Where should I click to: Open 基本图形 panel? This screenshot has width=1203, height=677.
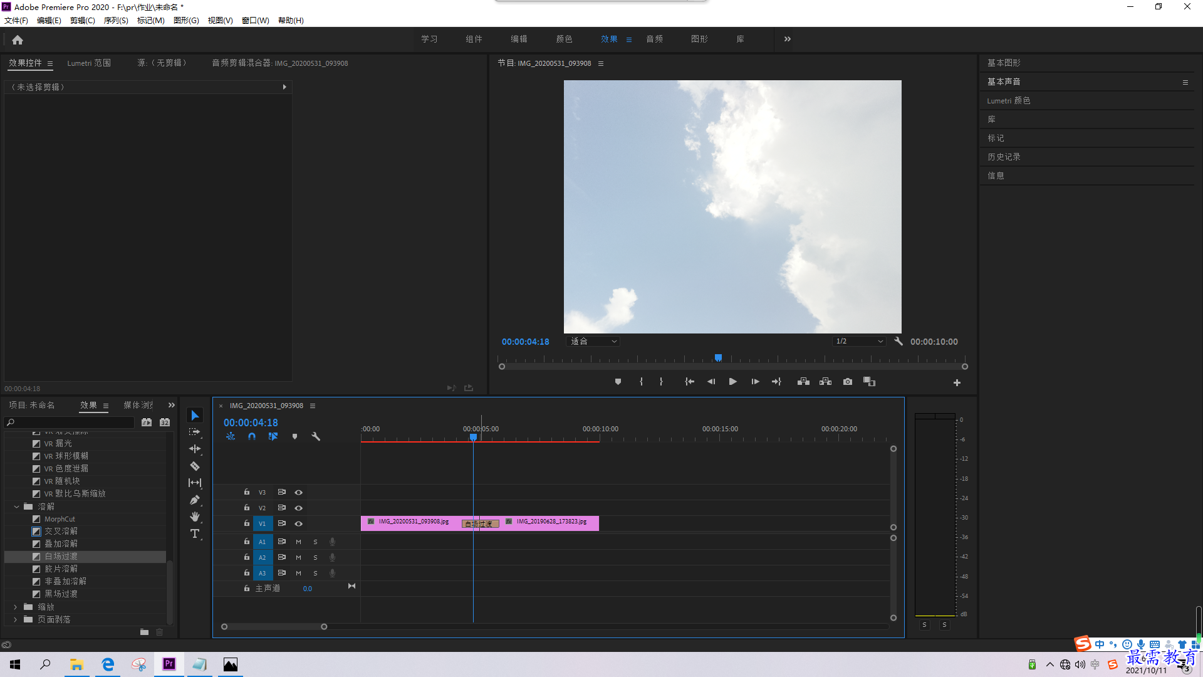click(1004, 63)
